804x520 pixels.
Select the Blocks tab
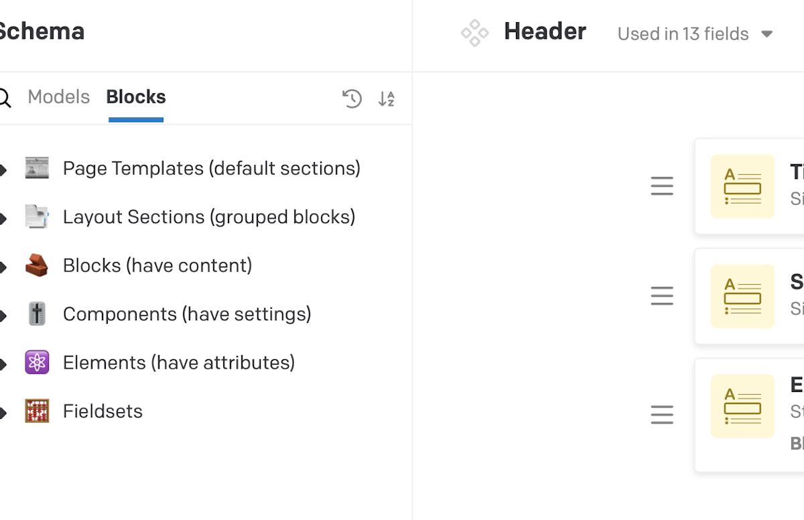136,97
